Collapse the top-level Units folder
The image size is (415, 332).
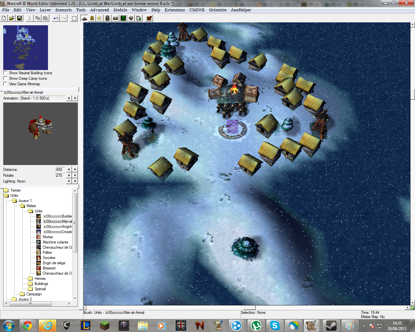pos(6,196)
